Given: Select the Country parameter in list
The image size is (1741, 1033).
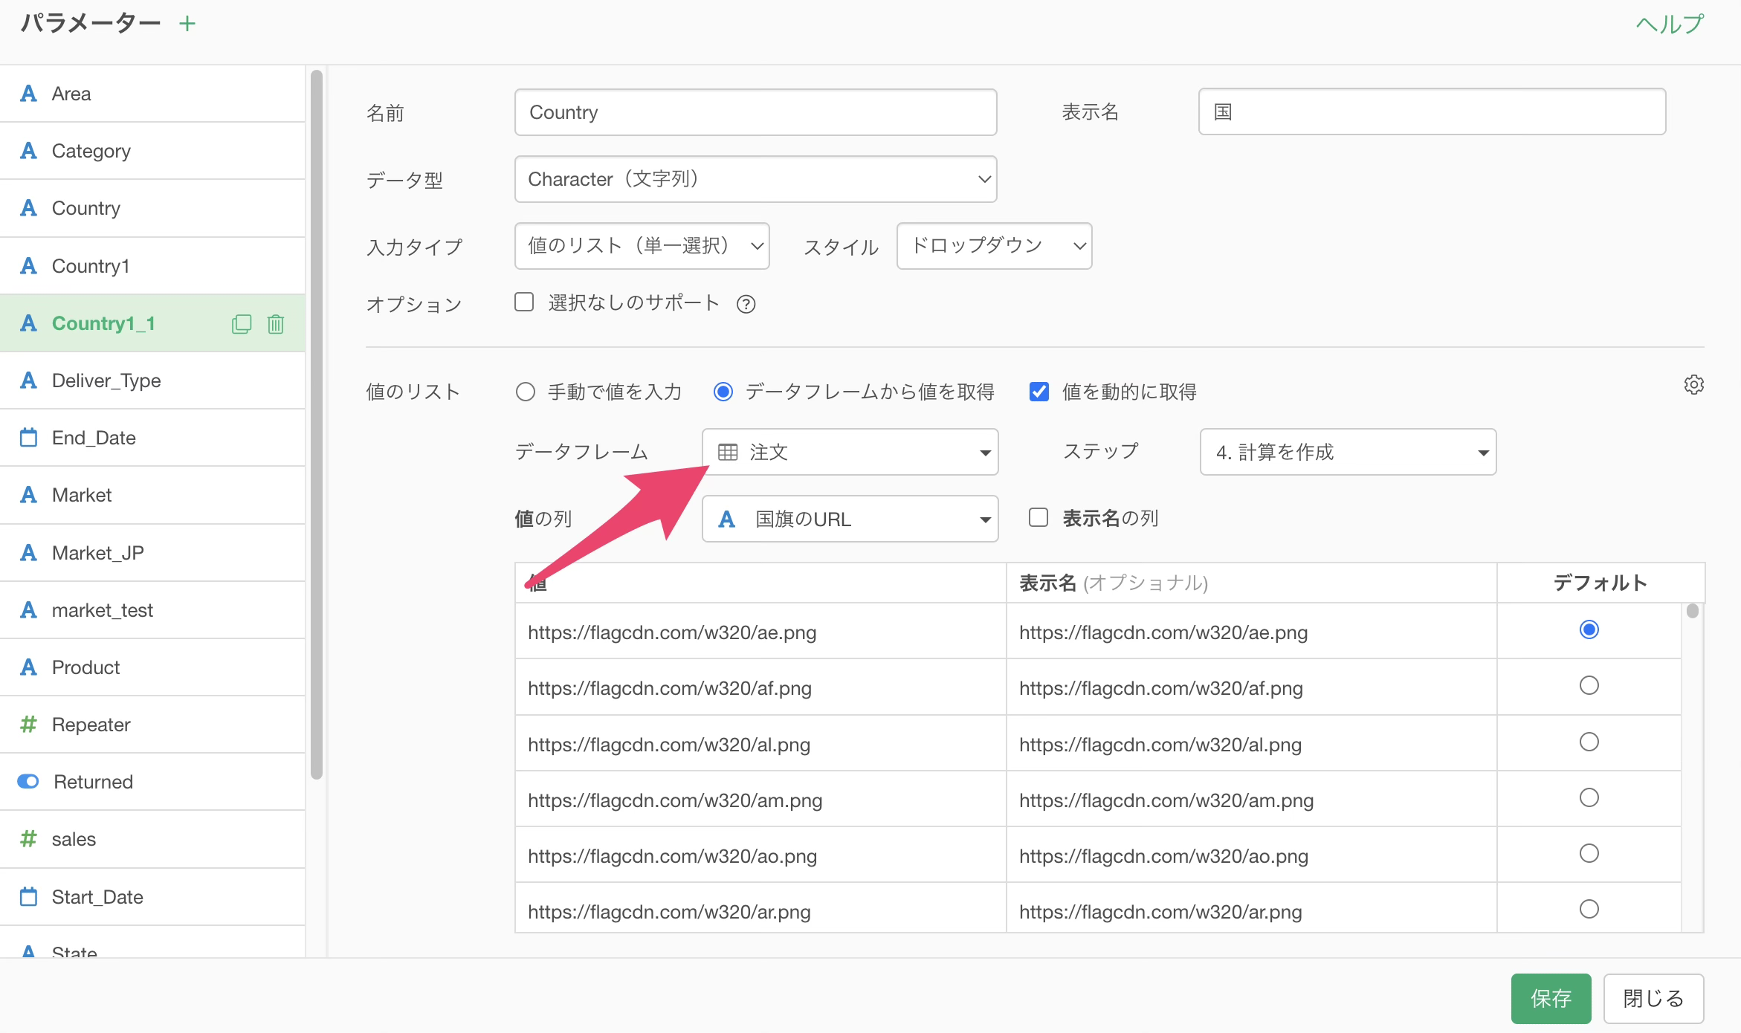Looking at the screenshot, I should coord(152,208).
